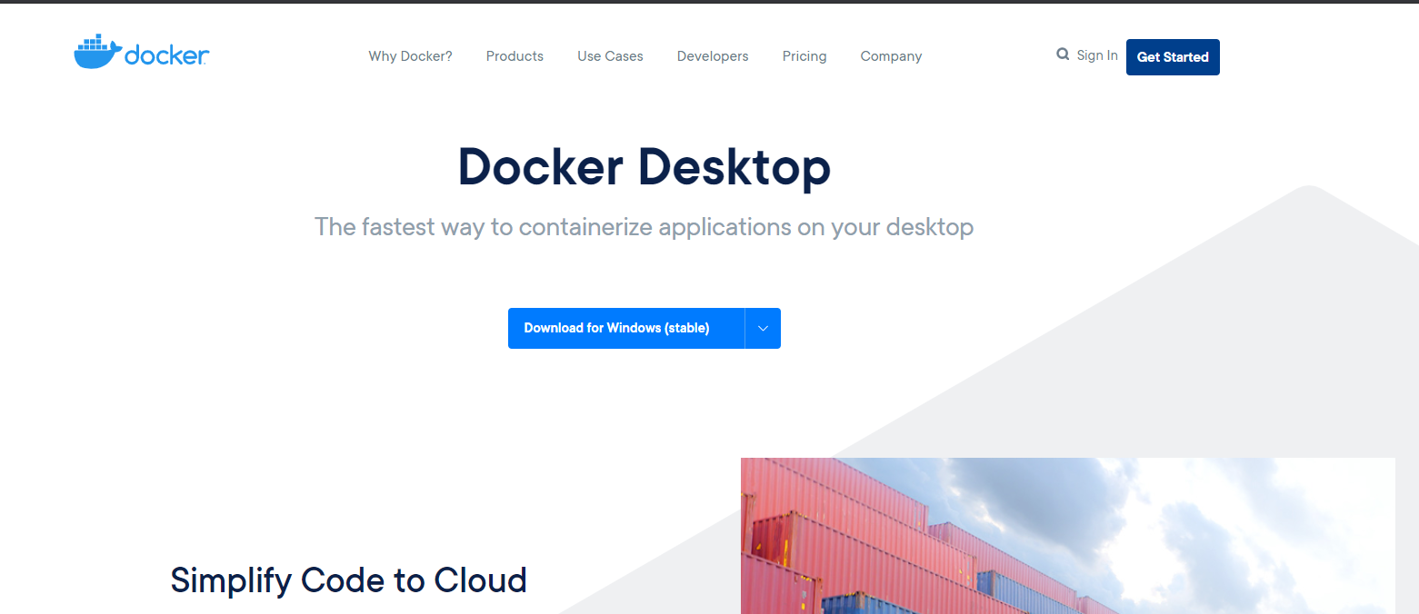This screenshot has width=1419, height=614.
Task: Open the Developers menu
Action: pos(713,56)
